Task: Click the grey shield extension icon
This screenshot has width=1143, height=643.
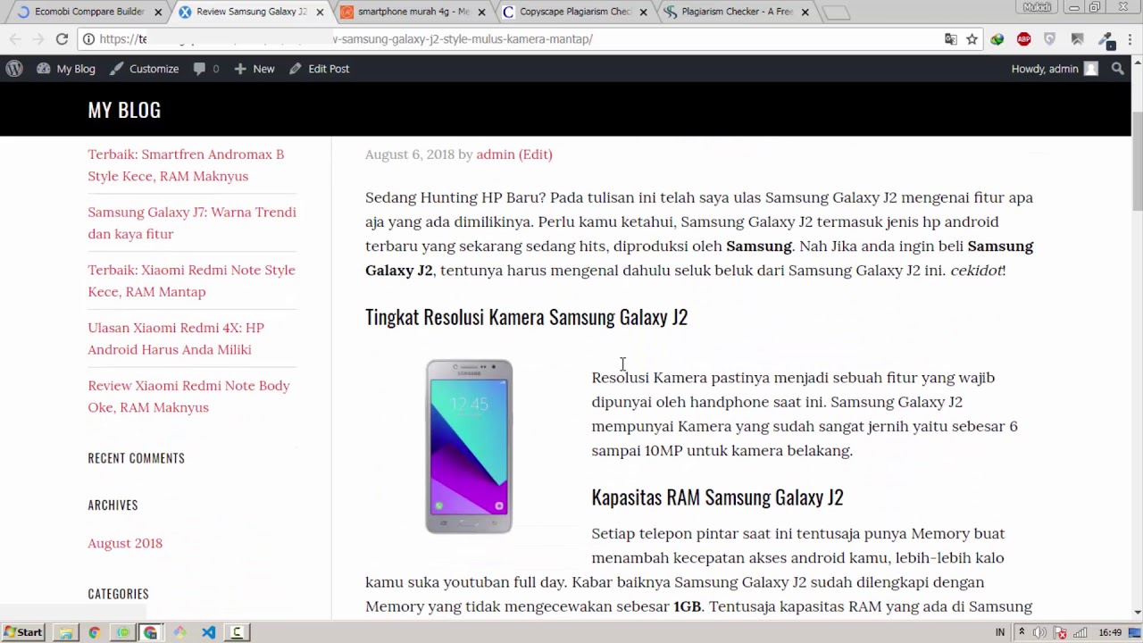Action: pyautogui.click(x=1050, y=39)
